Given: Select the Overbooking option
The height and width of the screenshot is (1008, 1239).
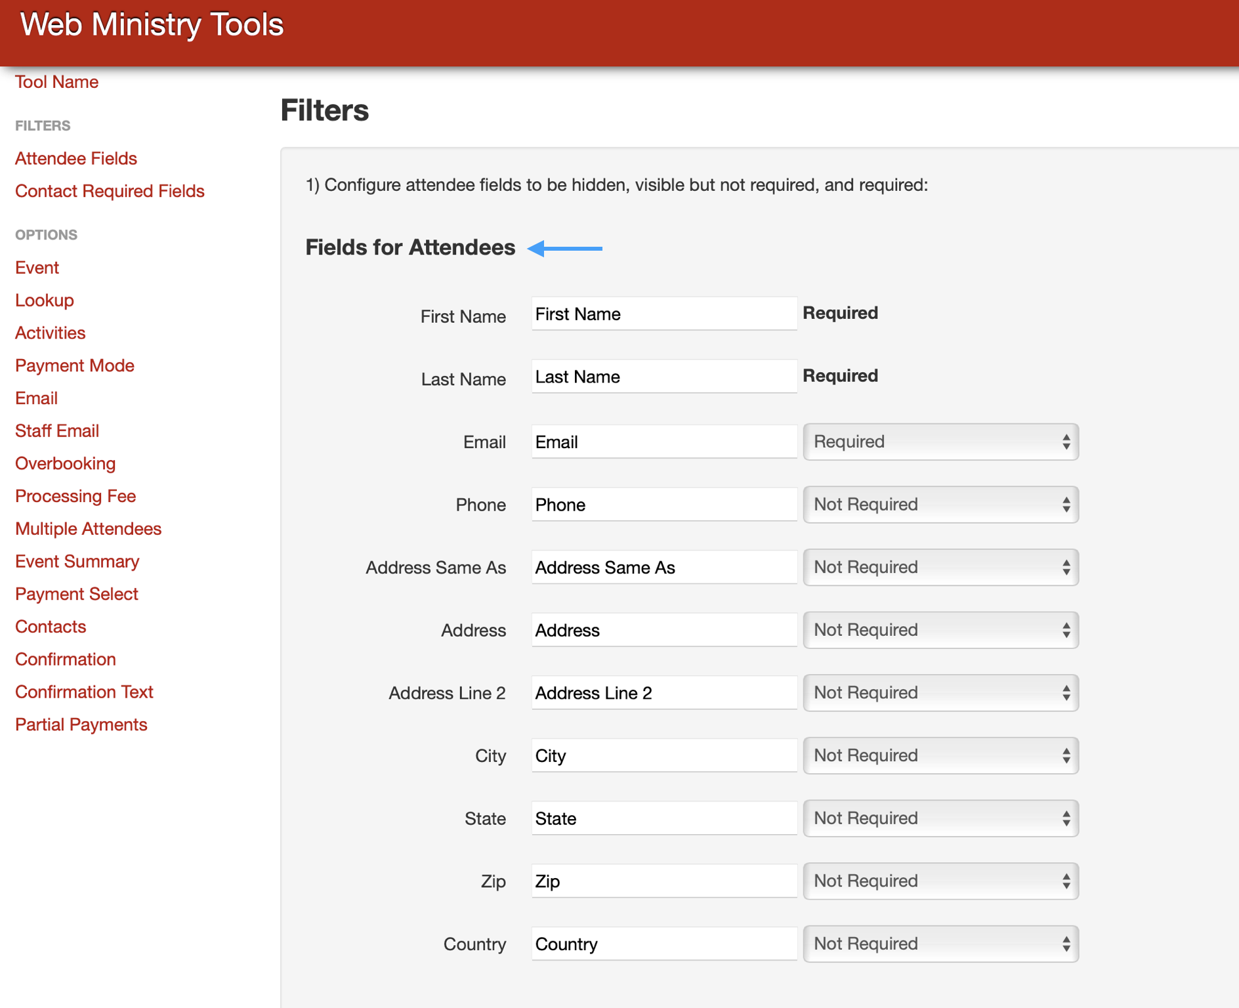Looking at the screenshot, I should coord(65,463).
